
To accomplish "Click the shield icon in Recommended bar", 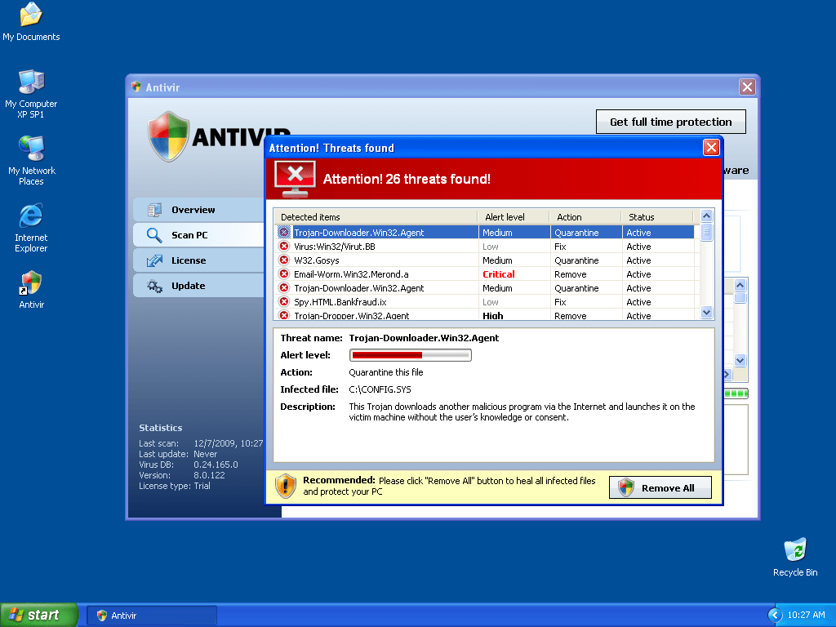I will coord(286,486).
